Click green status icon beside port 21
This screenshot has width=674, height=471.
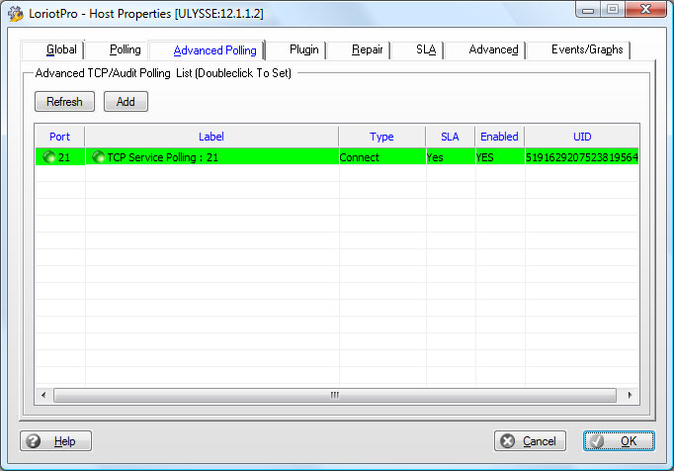(49, 157)
